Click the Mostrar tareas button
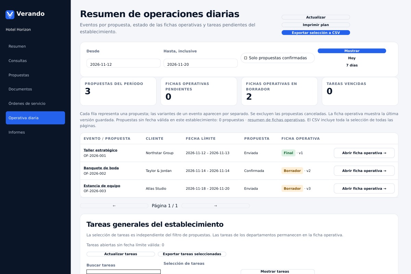Viewport: 411px width, 274px height. (x=277, y=271)
